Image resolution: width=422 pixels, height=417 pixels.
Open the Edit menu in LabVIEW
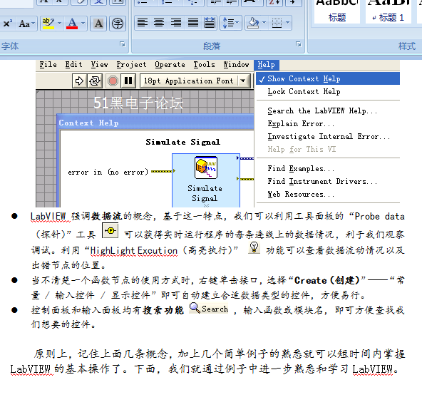tap(73, 65)
